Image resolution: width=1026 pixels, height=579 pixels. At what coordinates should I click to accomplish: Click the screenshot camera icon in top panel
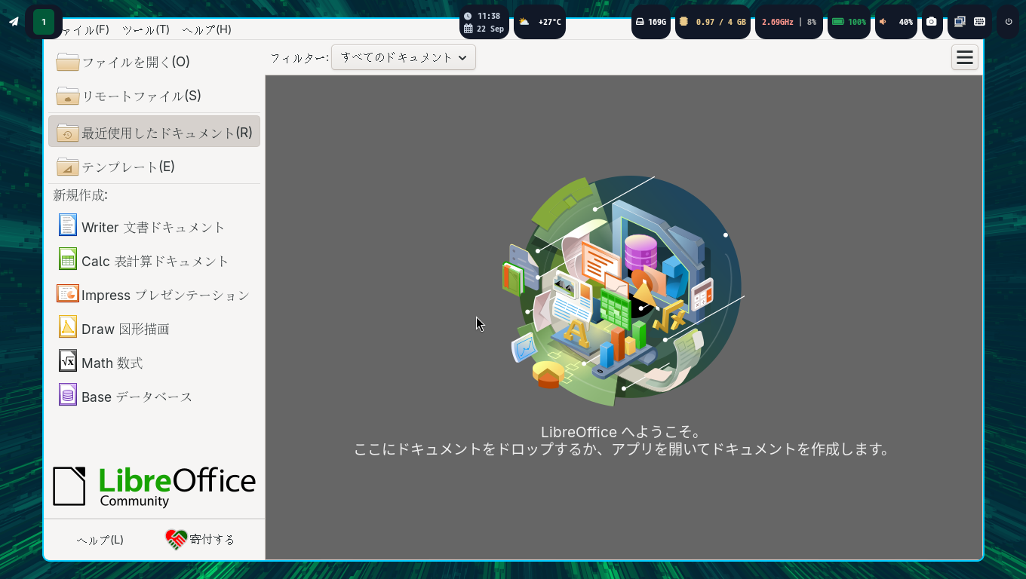[932, 22]
